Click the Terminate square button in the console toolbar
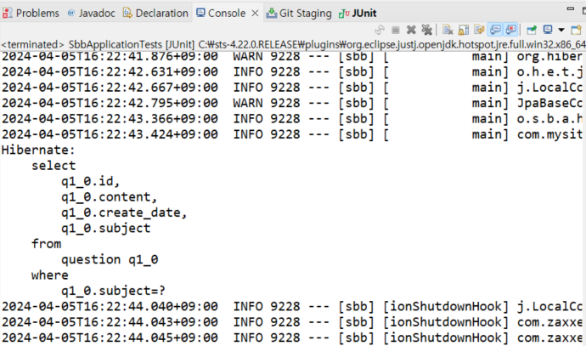Image resolution: width=586 pixels, height=346 pixels. [x=396, y=30]
